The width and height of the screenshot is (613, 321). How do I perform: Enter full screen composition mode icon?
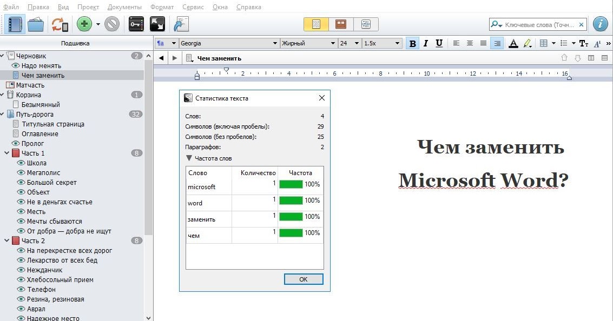click(x=157, y=24)
